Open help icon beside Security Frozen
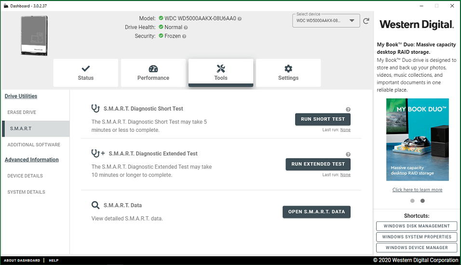Viewport: 461px width, 265px height. (x=184, y=37)
